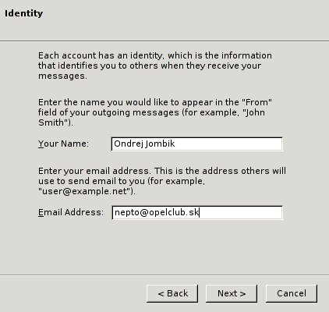The width and height of the screenshot is (329, 312).
Task: Click the Identity heading text
Action: tap(23, 13)
